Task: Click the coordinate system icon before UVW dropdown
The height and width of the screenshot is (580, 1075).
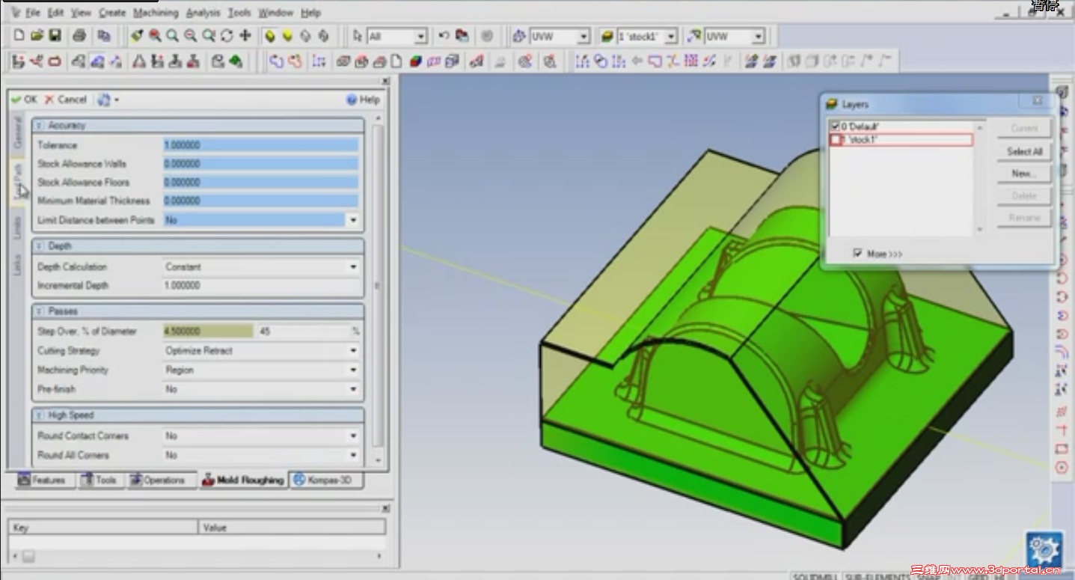Action: pos(519,36)
